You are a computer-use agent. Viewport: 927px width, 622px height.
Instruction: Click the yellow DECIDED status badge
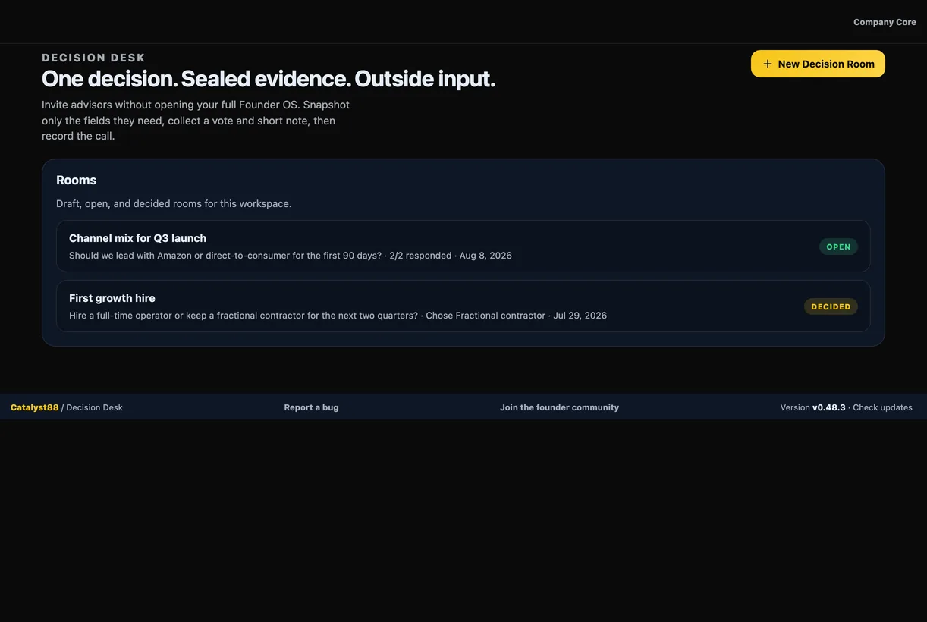[x=831, y=306]
